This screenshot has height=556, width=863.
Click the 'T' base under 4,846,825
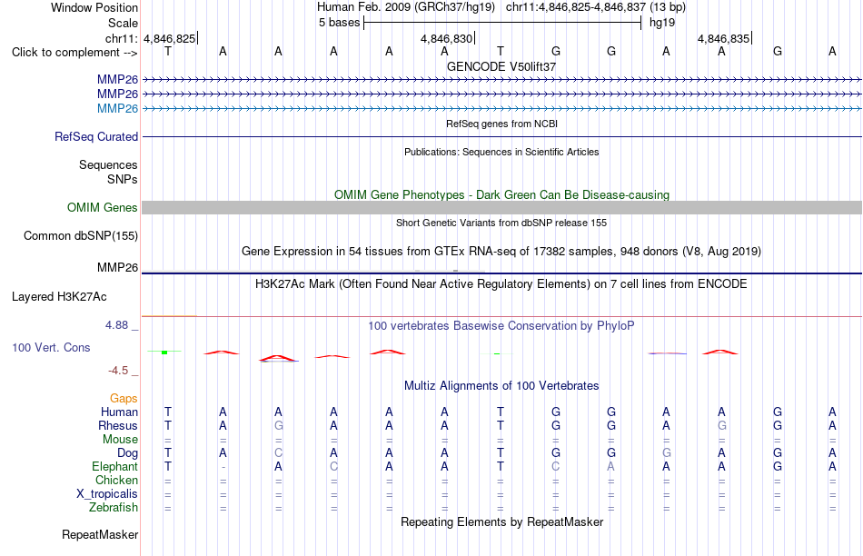pos(168,51)
